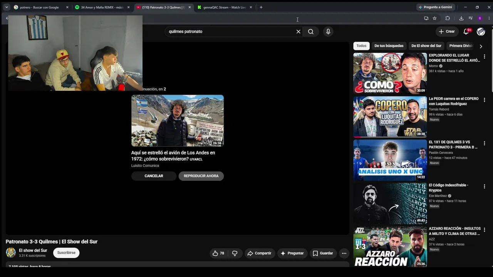
Task: Open title La PEOR carrera en el COPERO
Action: [454, 101]
